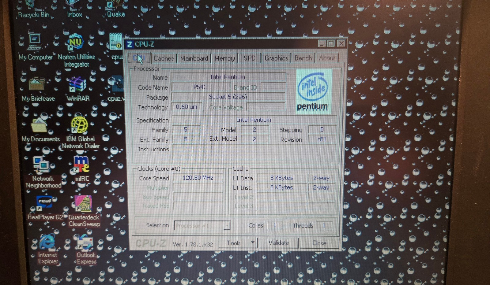This screenshot has width=490, height=285.
Task: Click the Name field showing Intel Pentium
Action: (228, 77)
